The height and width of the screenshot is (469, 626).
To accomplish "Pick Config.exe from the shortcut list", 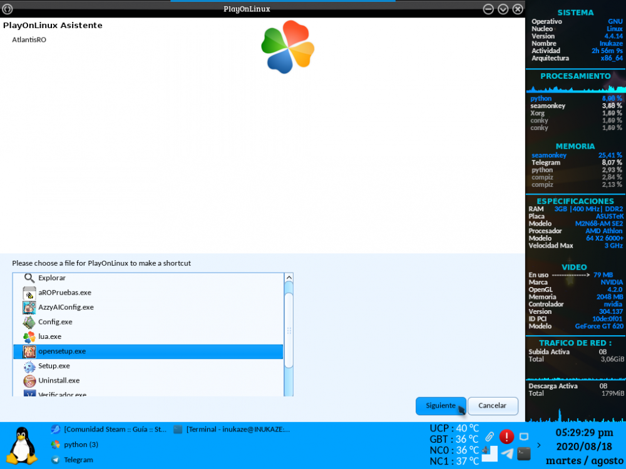I will click(54, 322).
